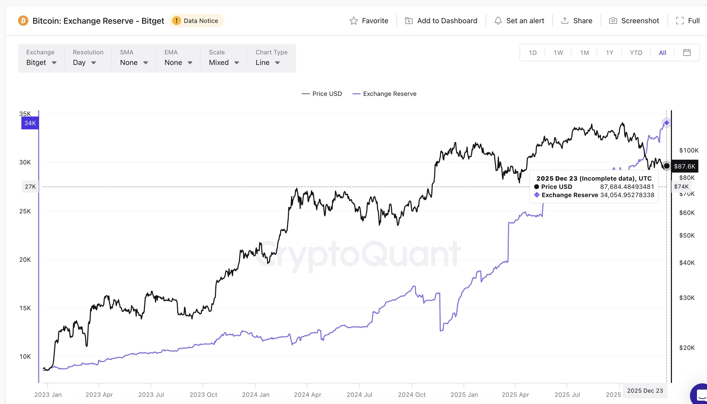Open the Exchange dropdown set to Bitget
707x404 pixels.
pos(42,62)
